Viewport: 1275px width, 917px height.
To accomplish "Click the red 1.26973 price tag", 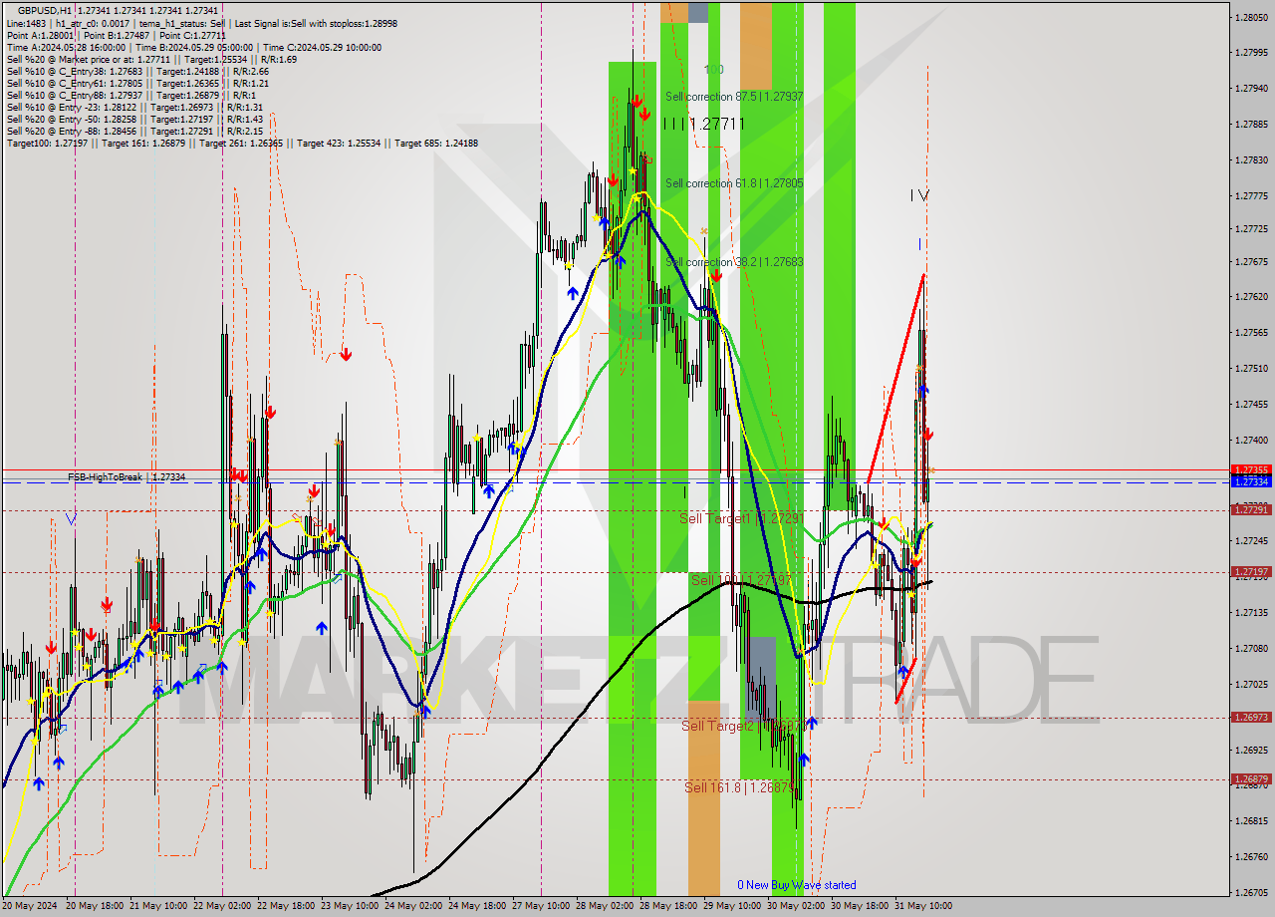I will click(x=1251, y=718).
